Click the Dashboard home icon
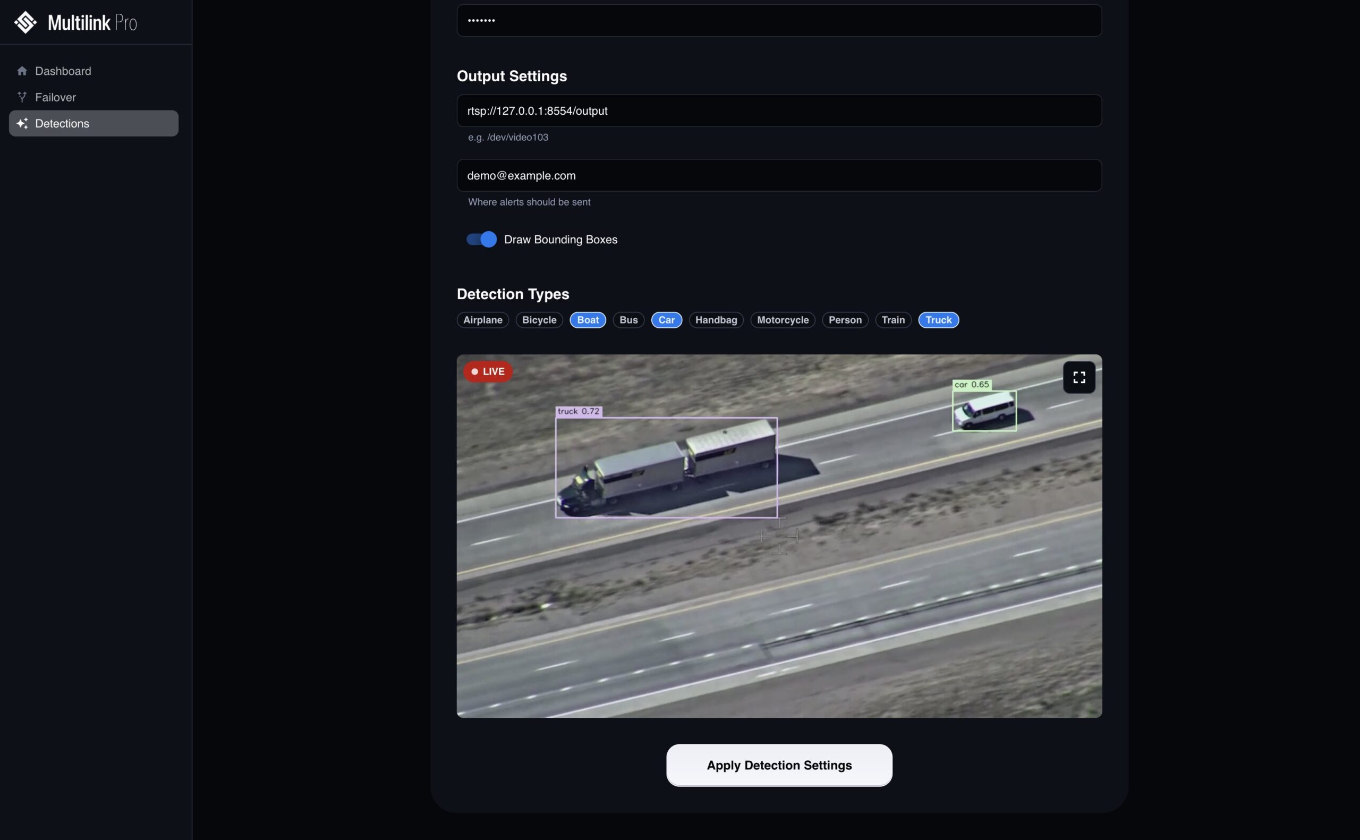 [x=22, y=71]
